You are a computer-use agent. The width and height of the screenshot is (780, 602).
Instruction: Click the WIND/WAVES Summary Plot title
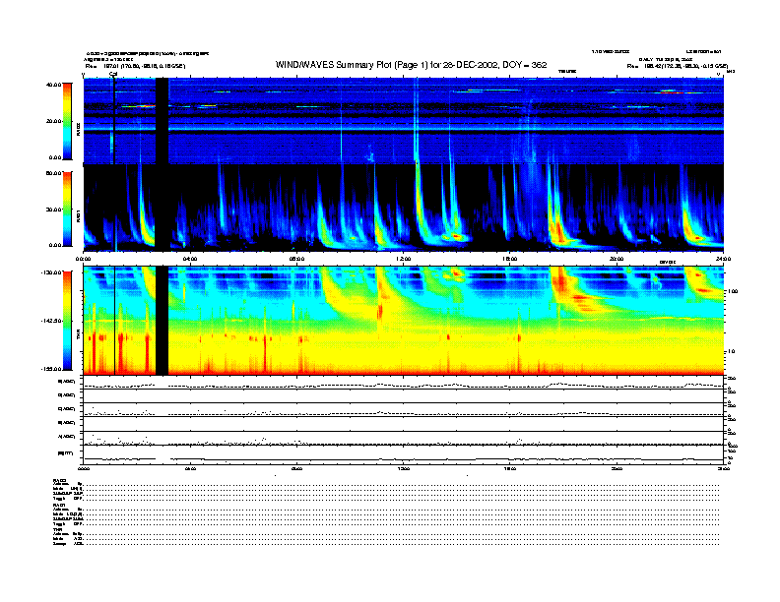tap(411, 65)
